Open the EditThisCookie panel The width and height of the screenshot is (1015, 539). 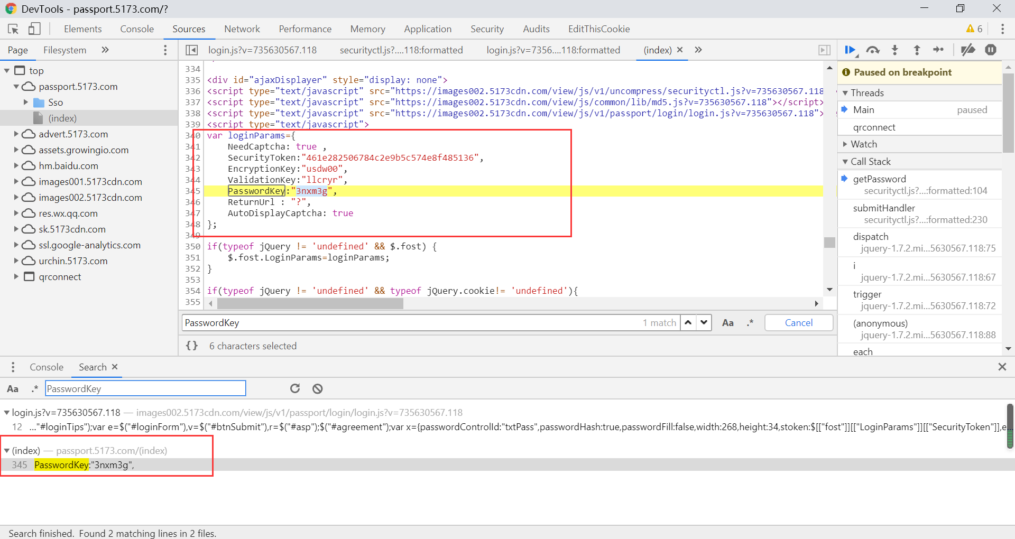(x=599, y=29)
